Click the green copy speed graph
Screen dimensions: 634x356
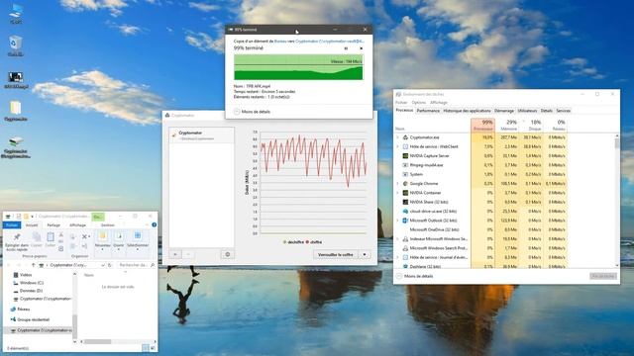click(298, 67)
